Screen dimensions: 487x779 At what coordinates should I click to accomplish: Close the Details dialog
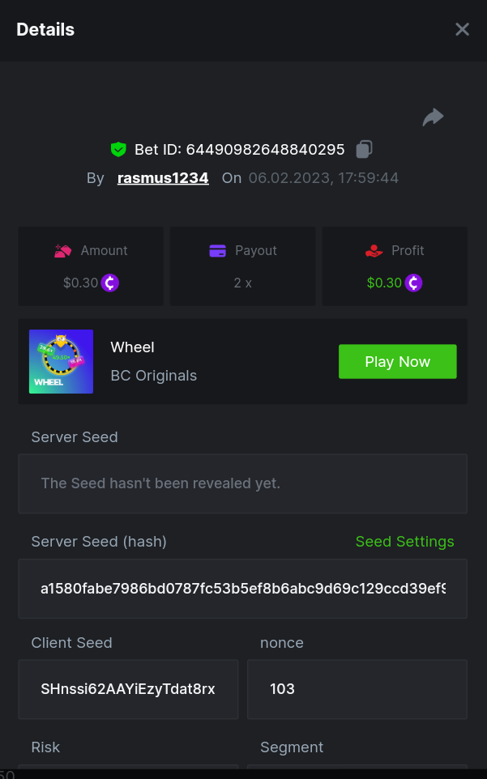pos(462,30)
